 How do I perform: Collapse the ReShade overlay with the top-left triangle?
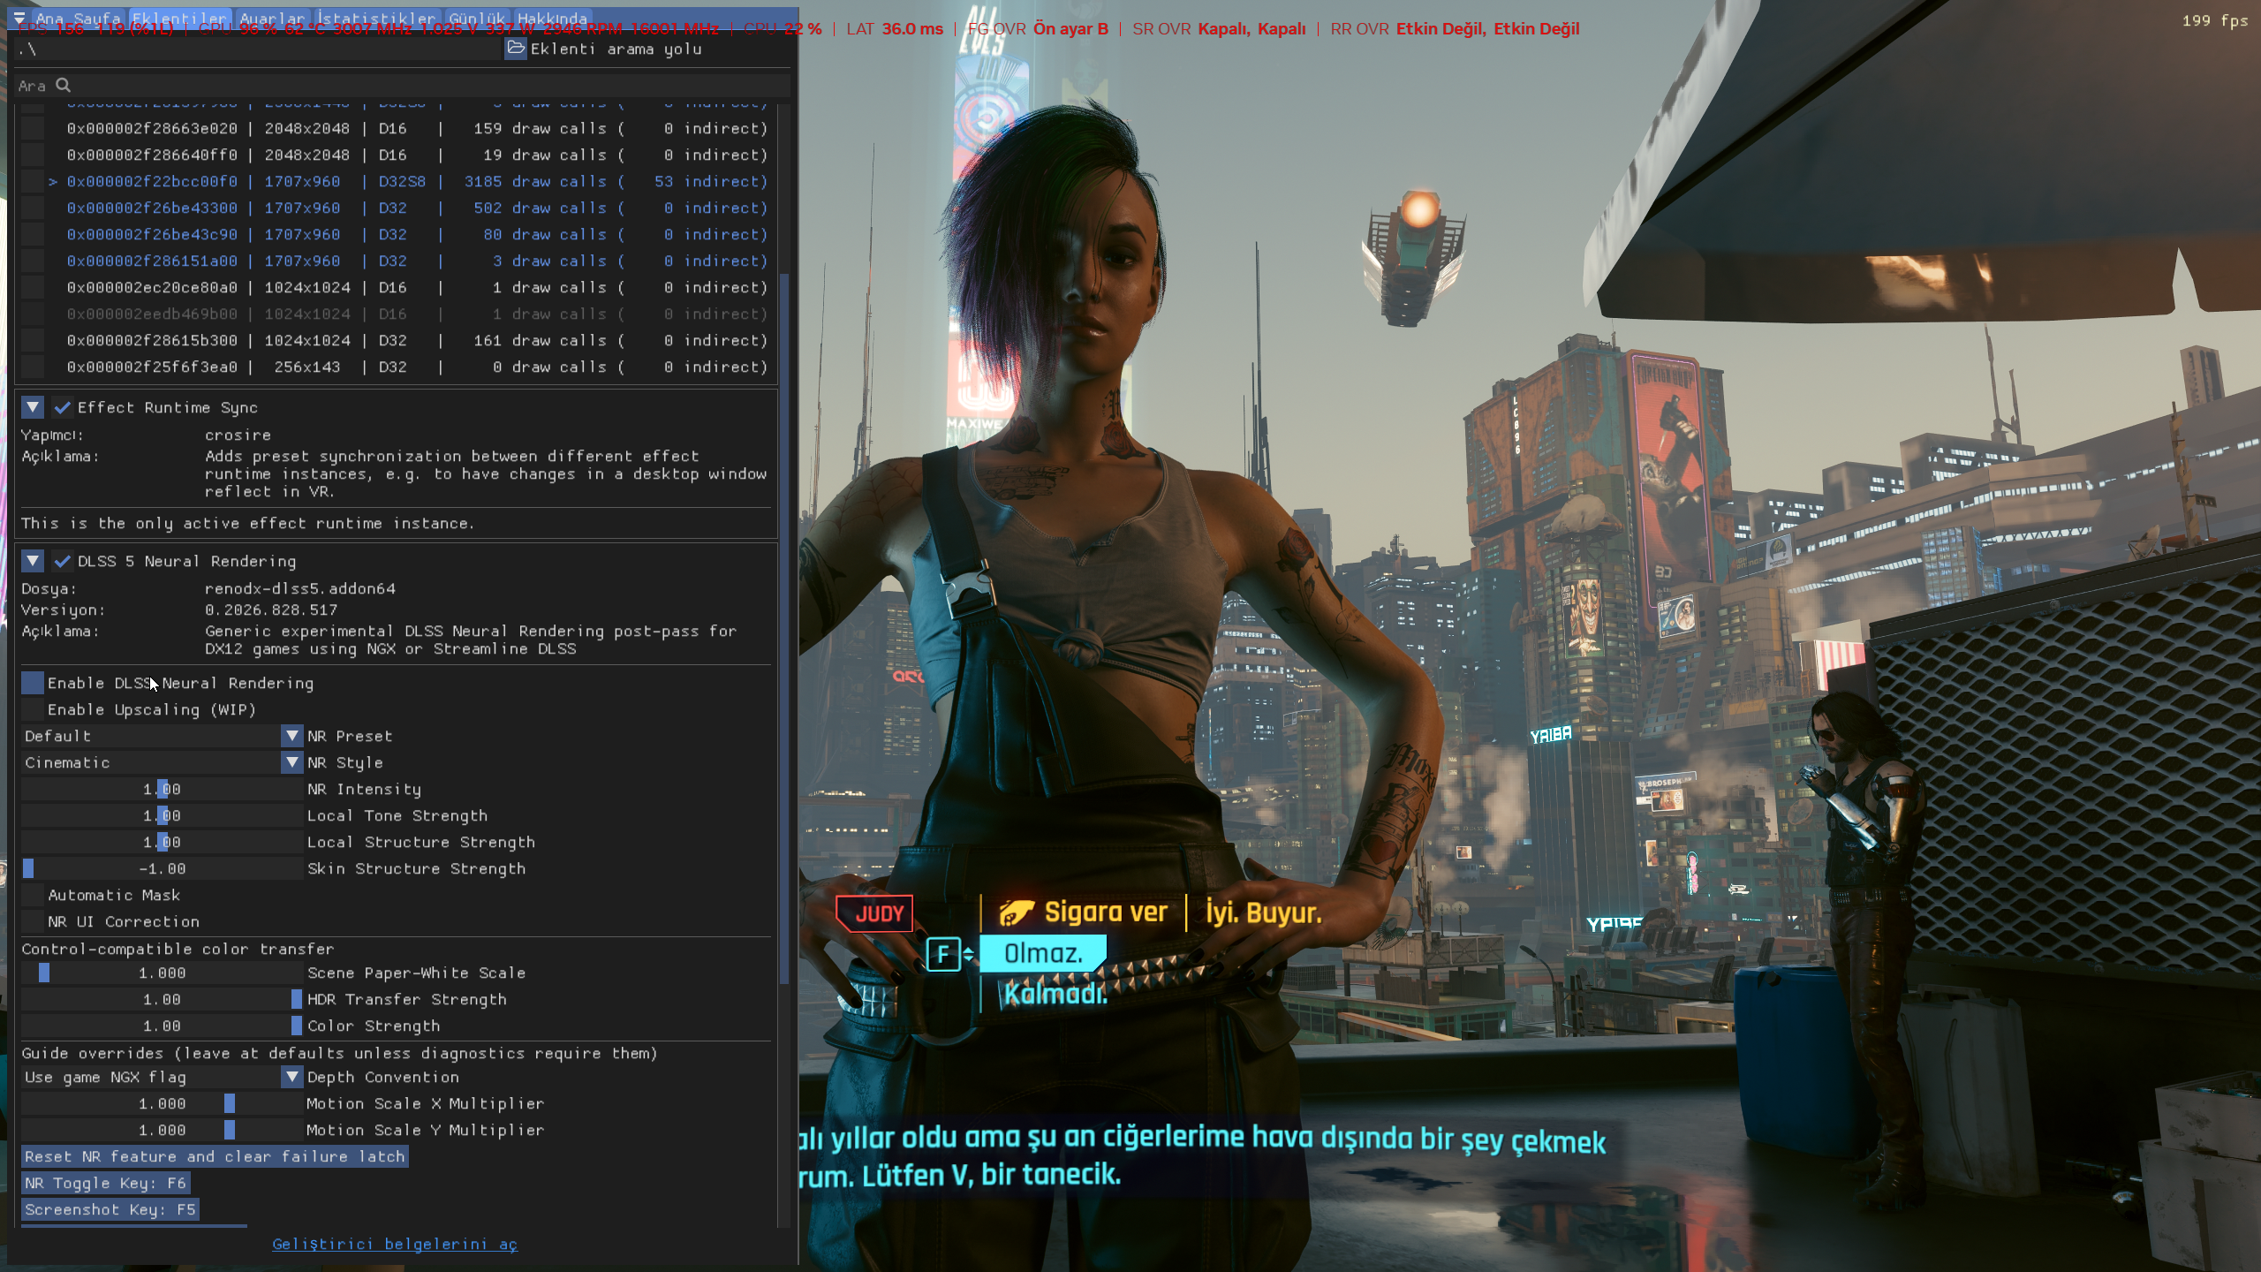pos(19,18)
